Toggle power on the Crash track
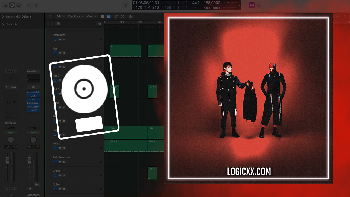 (x=55, y=175)
